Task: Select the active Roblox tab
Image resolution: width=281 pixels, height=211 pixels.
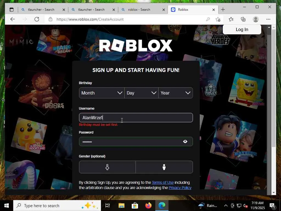Action: [193, 10]
